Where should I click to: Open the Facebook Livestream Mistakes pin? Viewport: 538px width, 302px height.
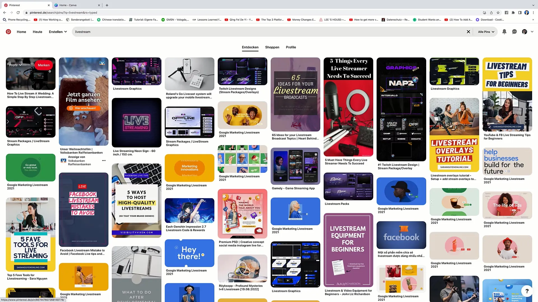click(84, 210)
